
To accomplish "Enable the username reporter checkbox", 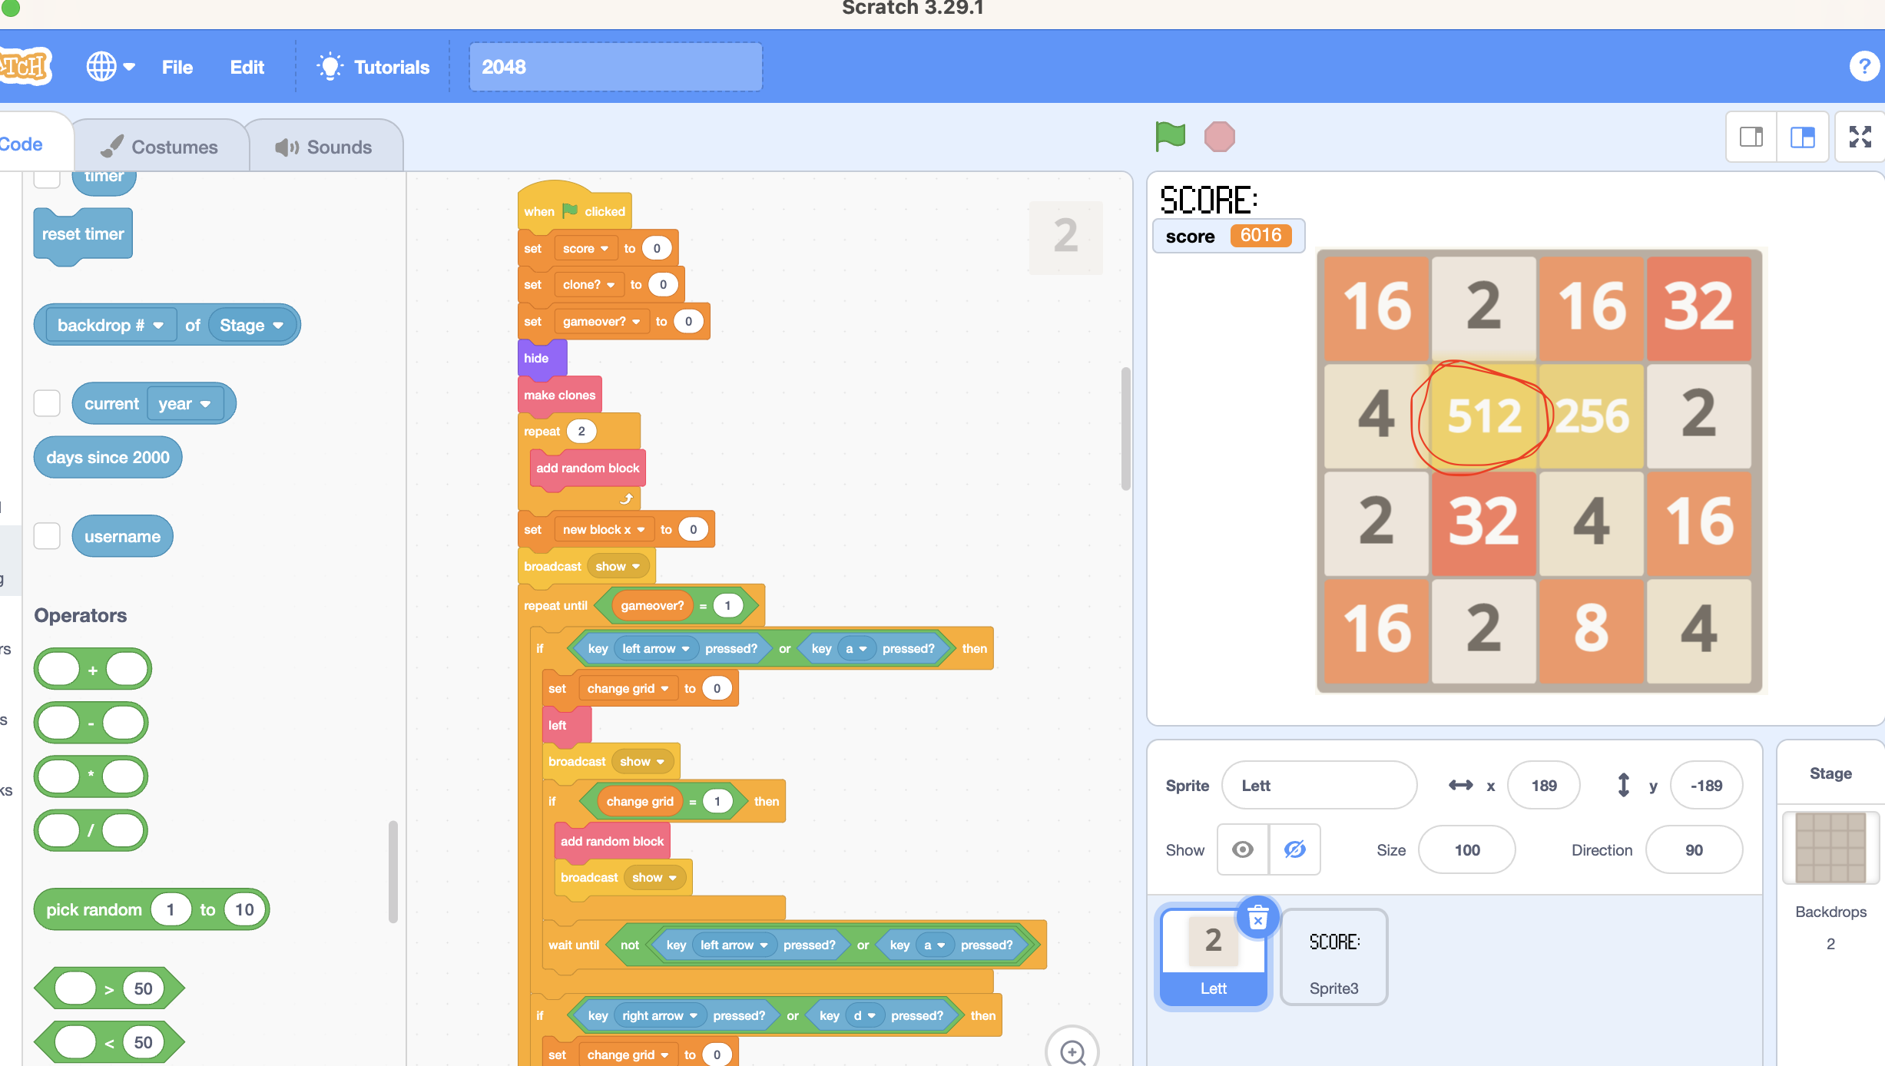I will (47, 536).
